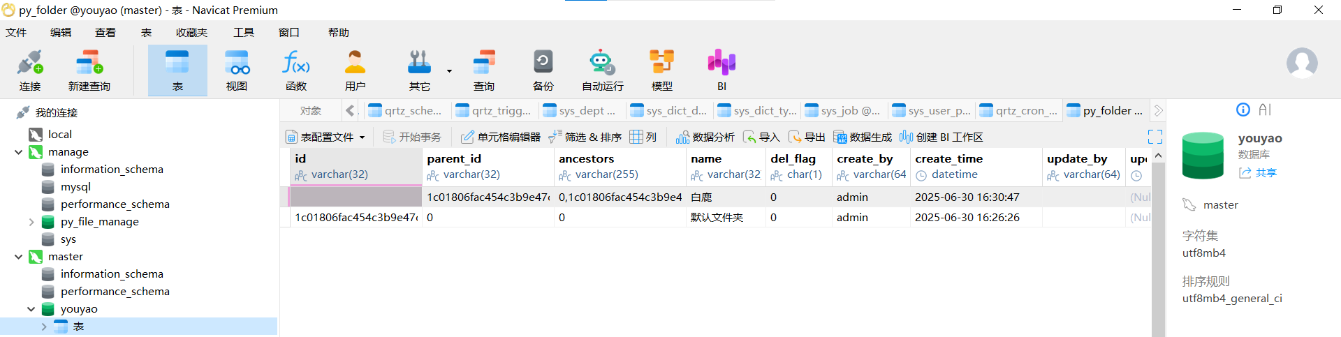
Task: Click the empty id cell in first row
Action: tap(356, 197)
